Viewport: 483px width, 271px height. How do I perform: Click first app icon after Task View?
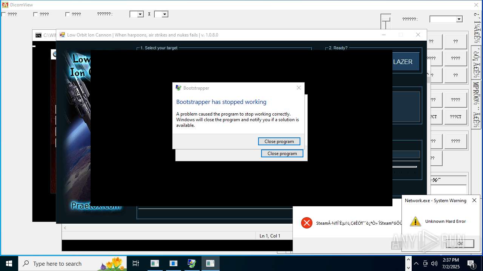click(x=155, y=263)
